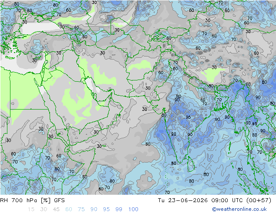
Task: Open the weatheronline.co.uk copyright link
Action: tap(239, 209)
